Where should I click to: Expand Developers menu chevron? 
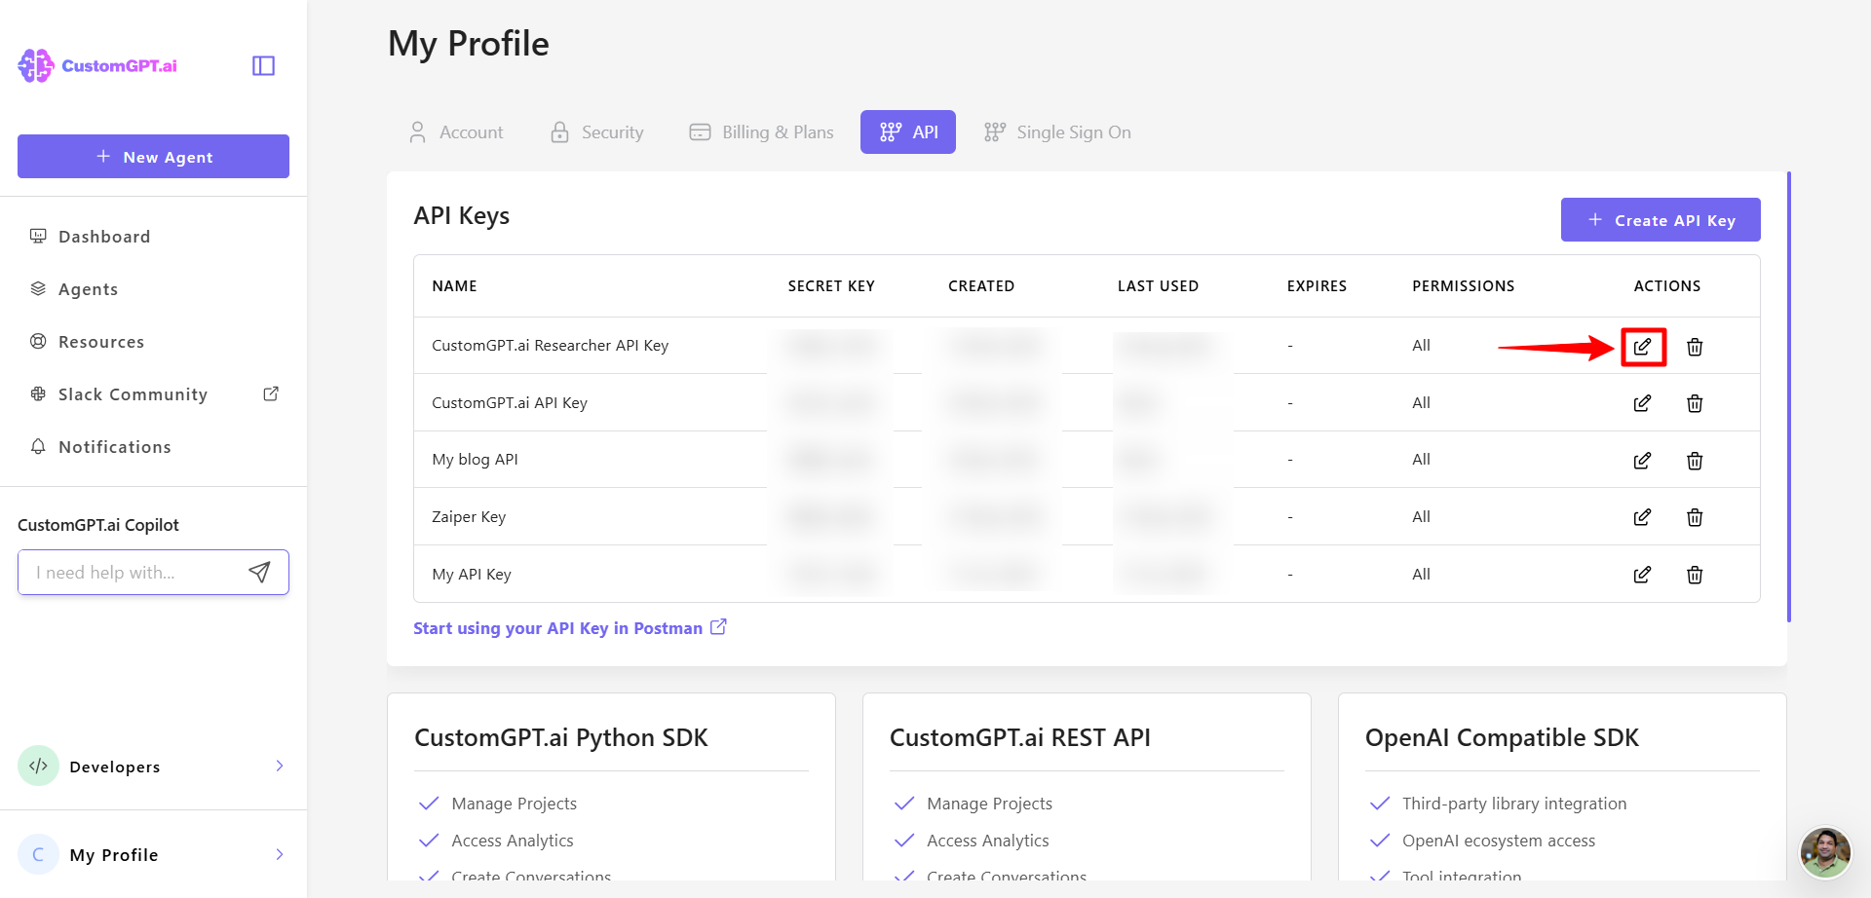(280, 766)
